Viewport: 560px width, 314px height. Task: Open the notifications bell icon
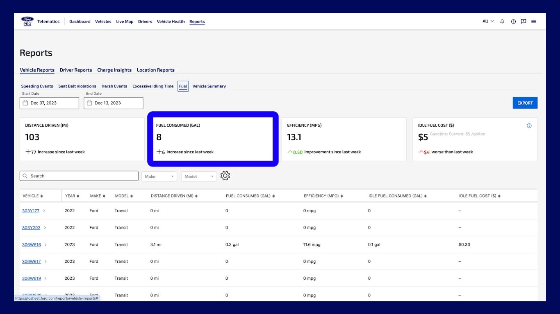click(x=502, y=22)
